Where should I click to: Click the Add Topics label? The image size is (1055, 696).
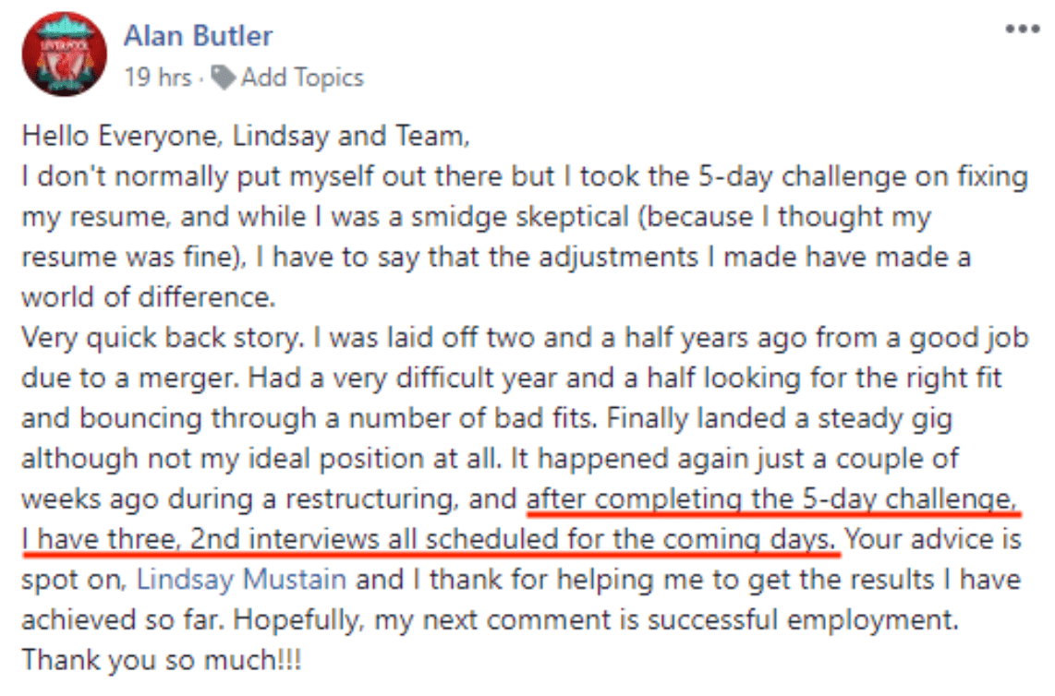point(302,78)
